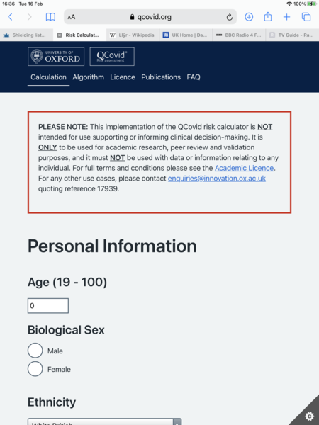
Task: Tap the page reload icon
Action: tap(229, 17)
